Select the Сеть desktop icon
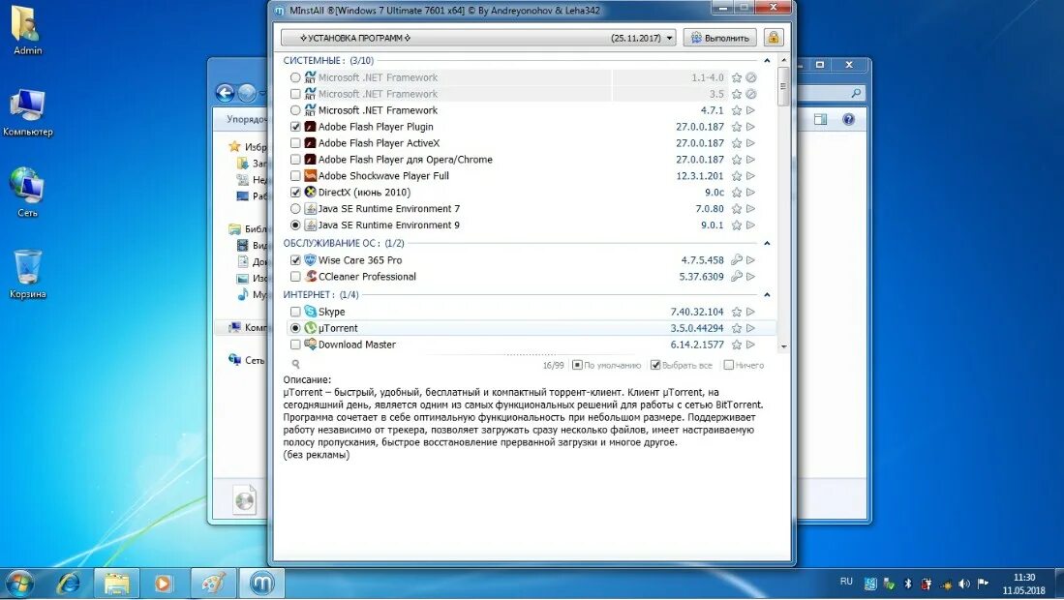The height and width of the screenshot is (600, 1064). (27, 193)
